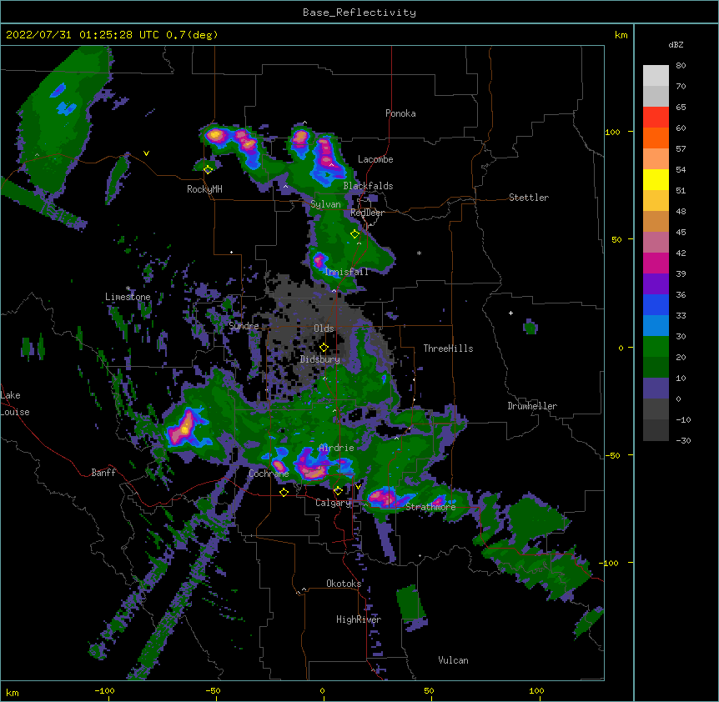Click the 36 dBZ blue legend swatch
Screen dimensions: 719x702
coord(656,304)
